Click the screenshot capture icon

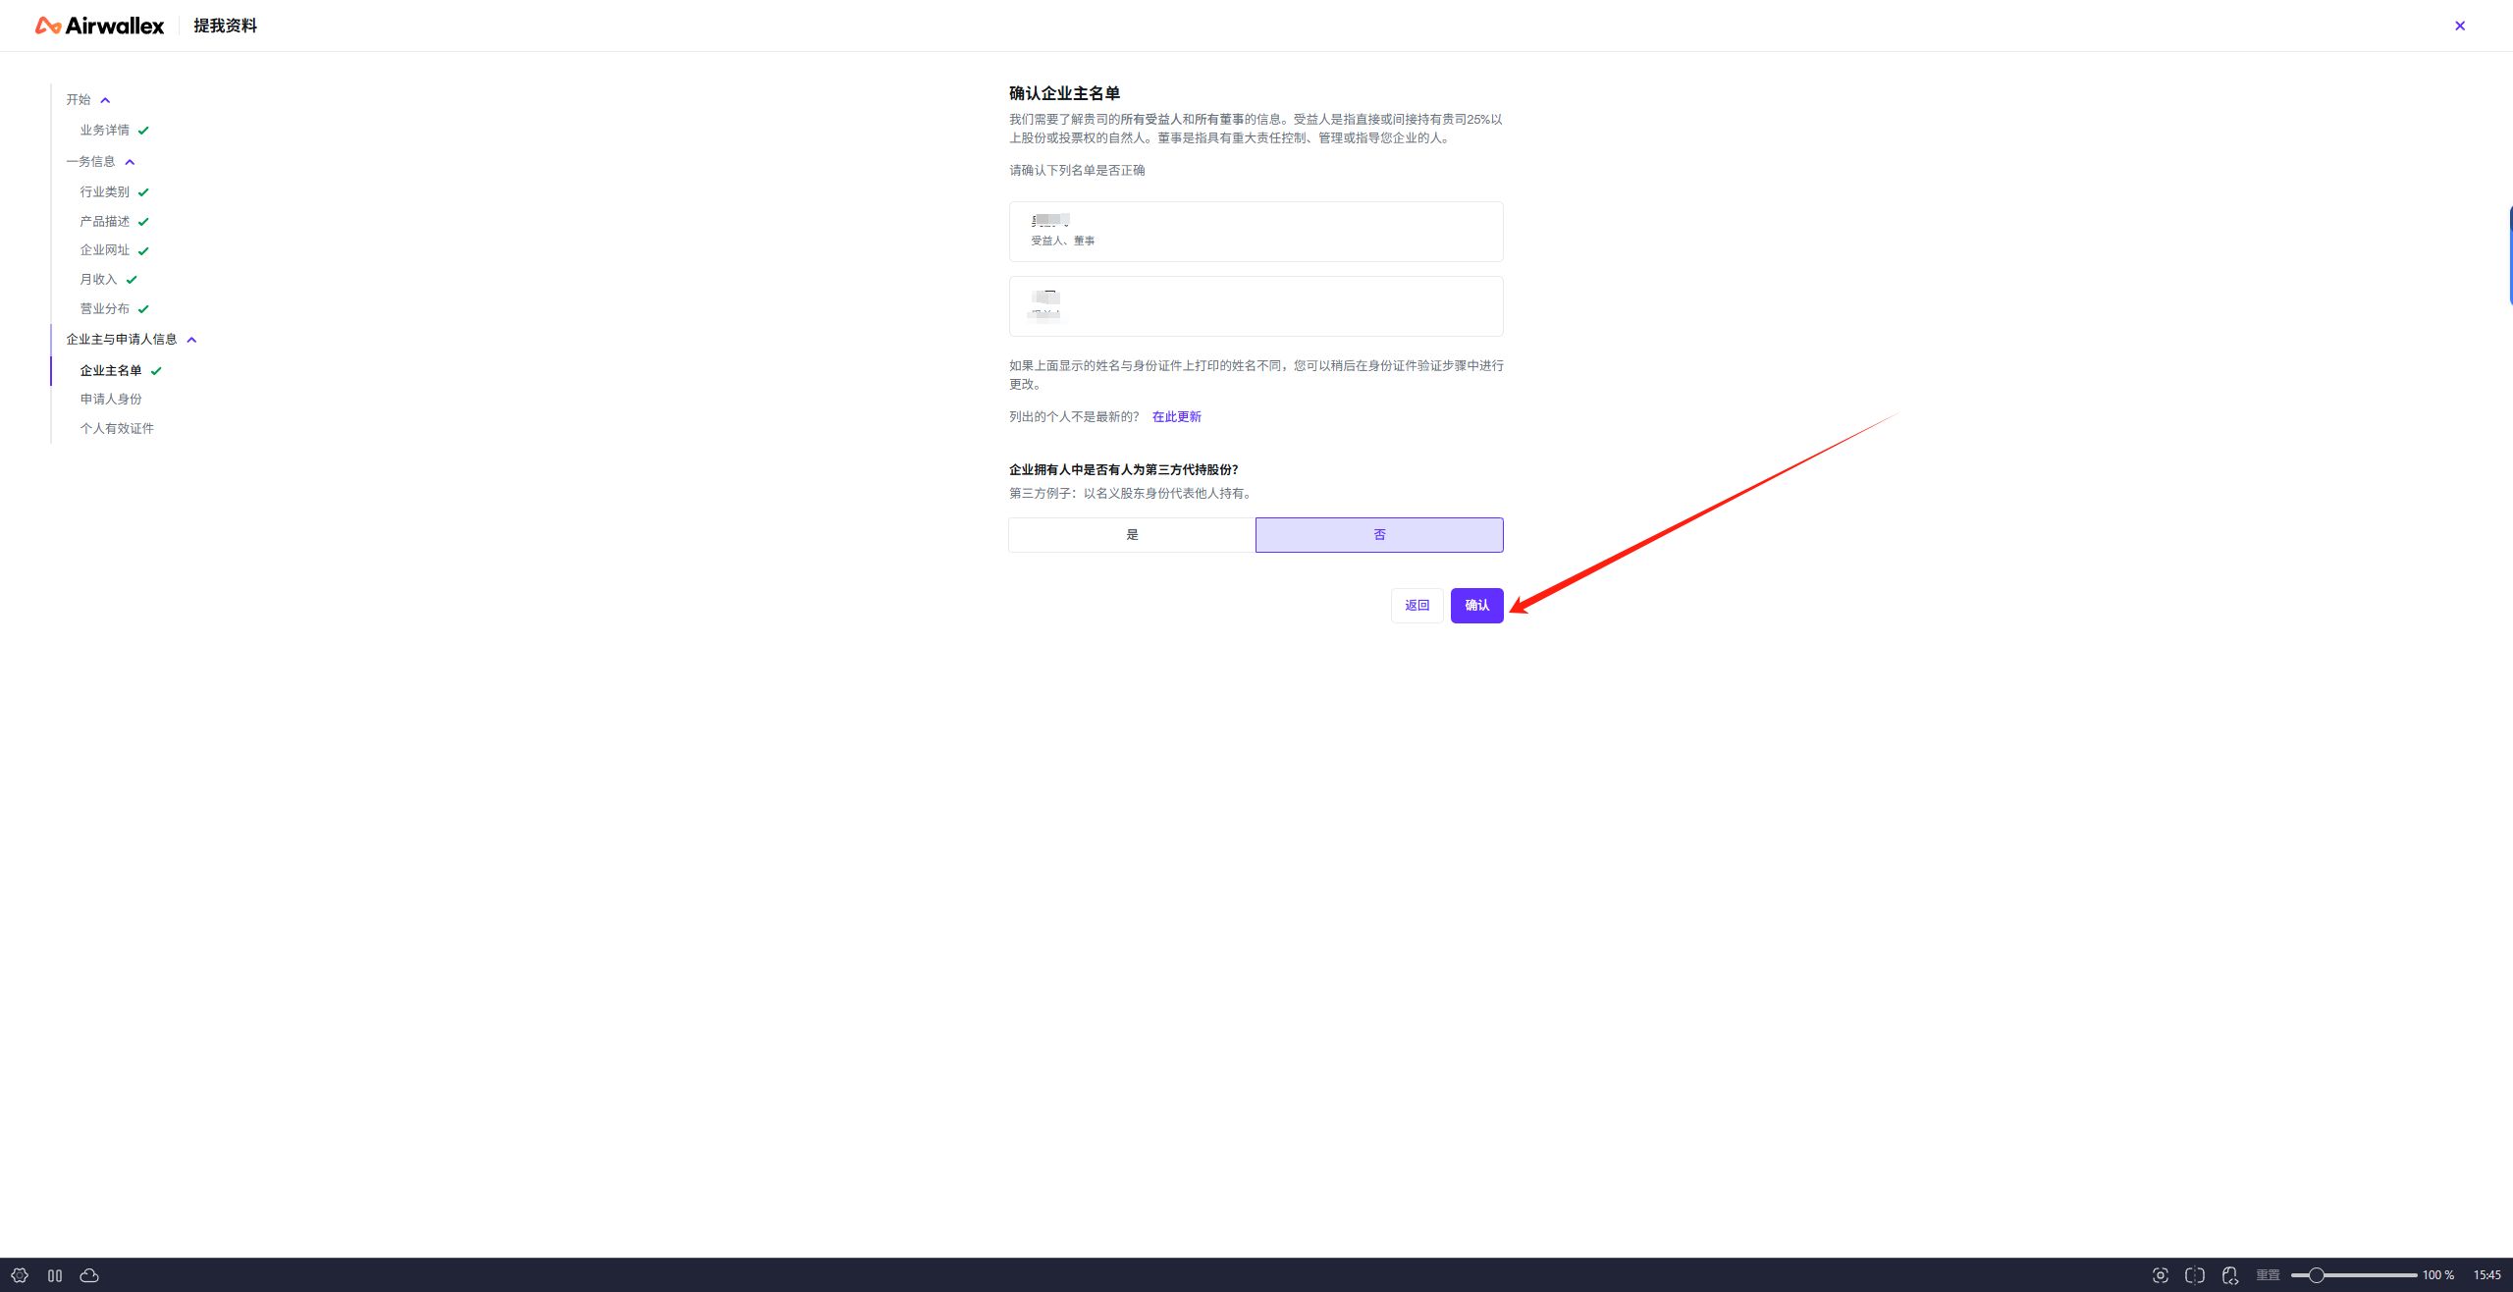pos(2161,1275)
